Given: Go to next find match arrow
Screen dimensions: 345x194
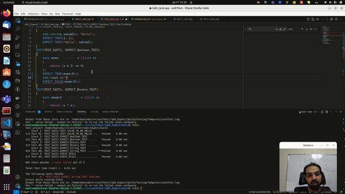Looking at the screenshot, I should pyautogui.click(x=307, y=29).
